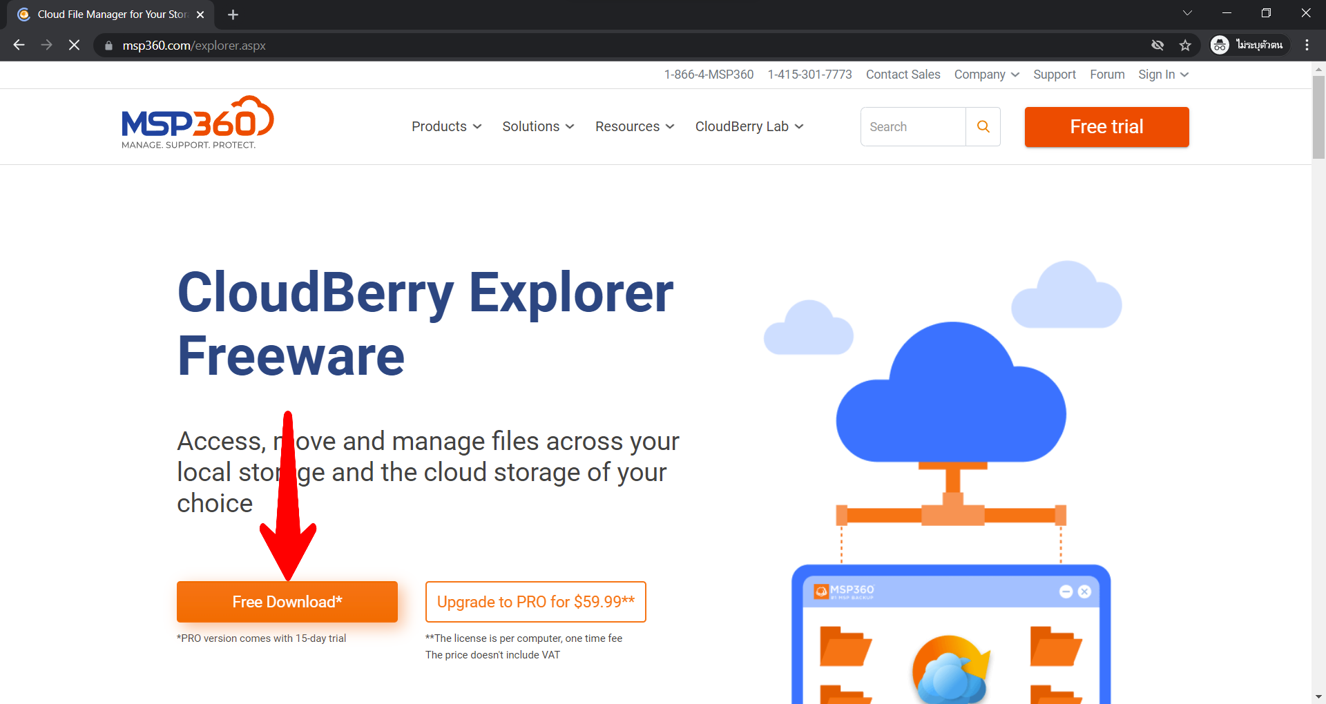Click the blocked cookies eye icon
The height and width of the screenshot is (704, 1326).
coord(1157,45)
